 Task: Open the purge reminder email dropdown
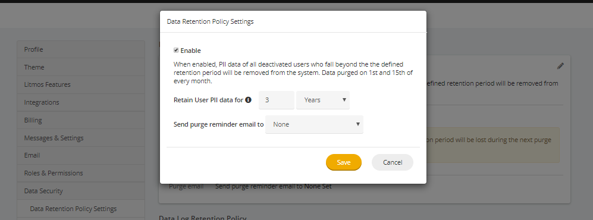pyautogui.click(x=314, y=124)
